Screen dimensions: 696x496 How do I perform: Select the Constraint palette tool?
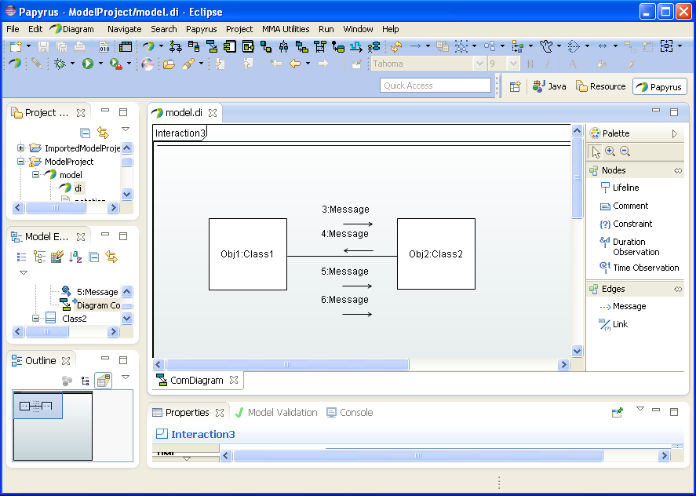[626, 224]
